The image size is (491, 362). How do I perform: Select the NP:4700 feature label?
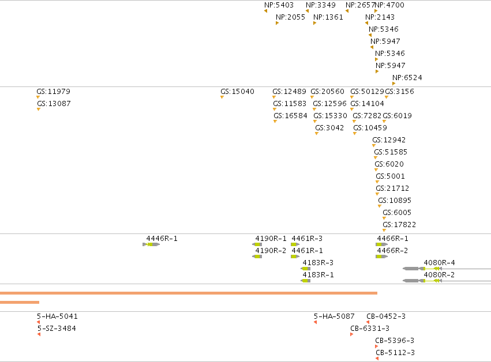coord(389,5)
